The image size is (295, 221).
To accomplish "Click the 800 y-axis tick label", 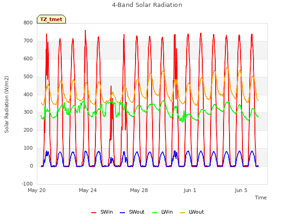I will click(28, 23).
